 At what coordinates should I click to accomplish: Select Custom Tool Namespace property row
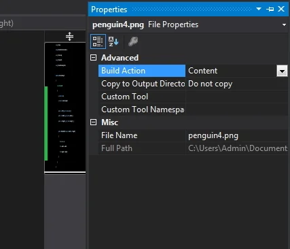[x=142, y=110]
